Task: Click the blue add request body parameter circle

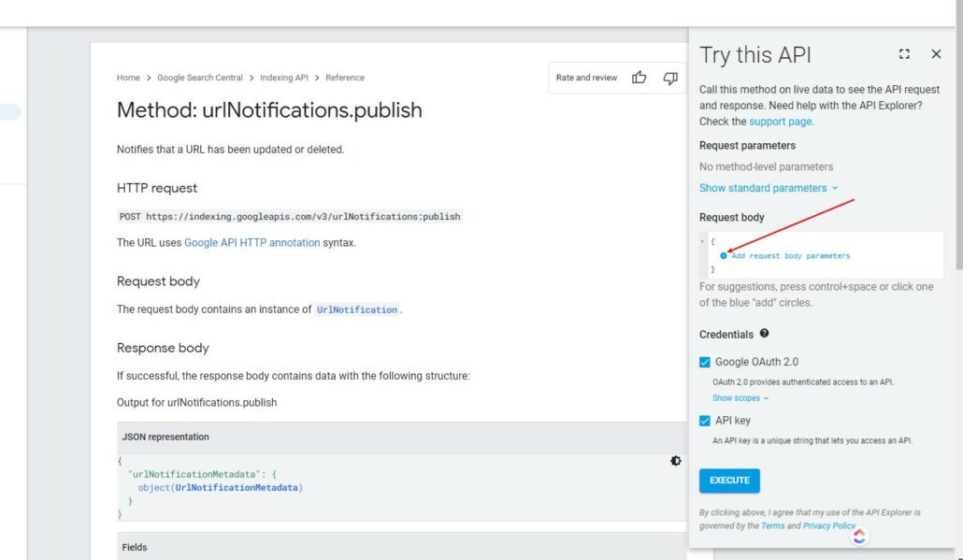Action: 724,255
